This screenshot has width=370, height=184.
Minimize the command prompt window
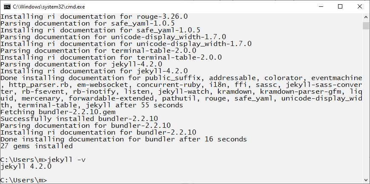(320, 6)
